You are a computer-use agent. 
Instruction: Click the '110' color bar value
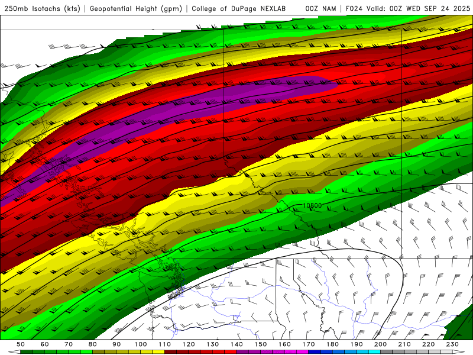click(164, 344)
